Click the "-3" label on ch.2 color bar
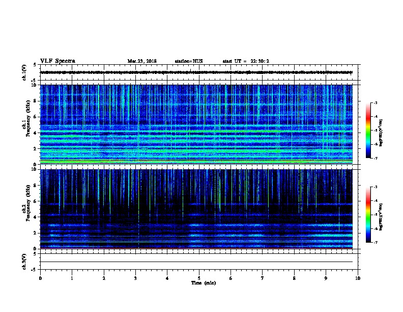The height and width of the screenshot is (312, 403). [x=375, y=187]
